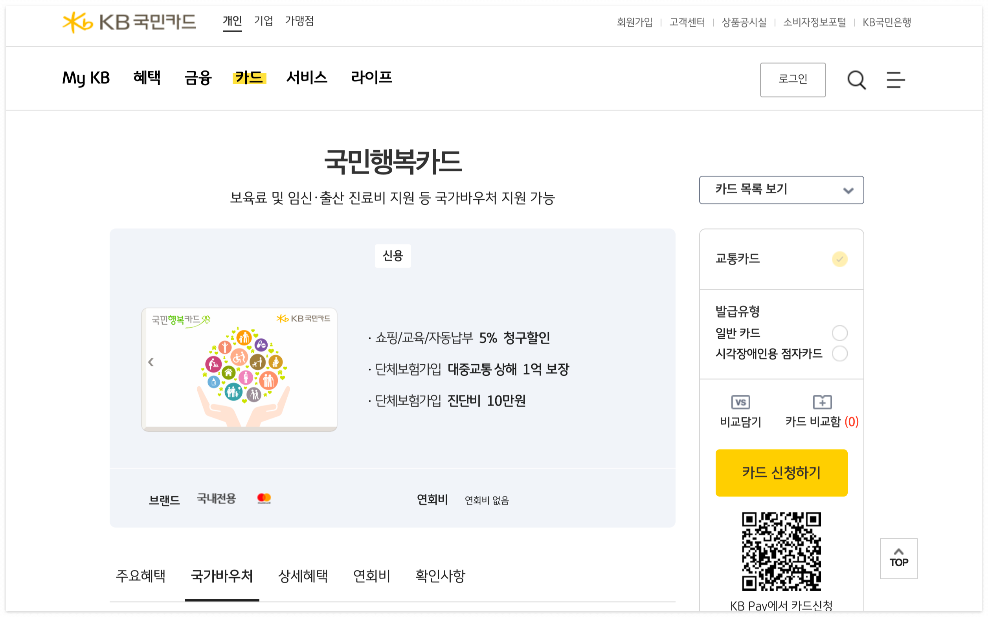Viewport: 988px width, 617px height.
Task: Click the 국민행복카드 page title
Action: click(393, 162)
